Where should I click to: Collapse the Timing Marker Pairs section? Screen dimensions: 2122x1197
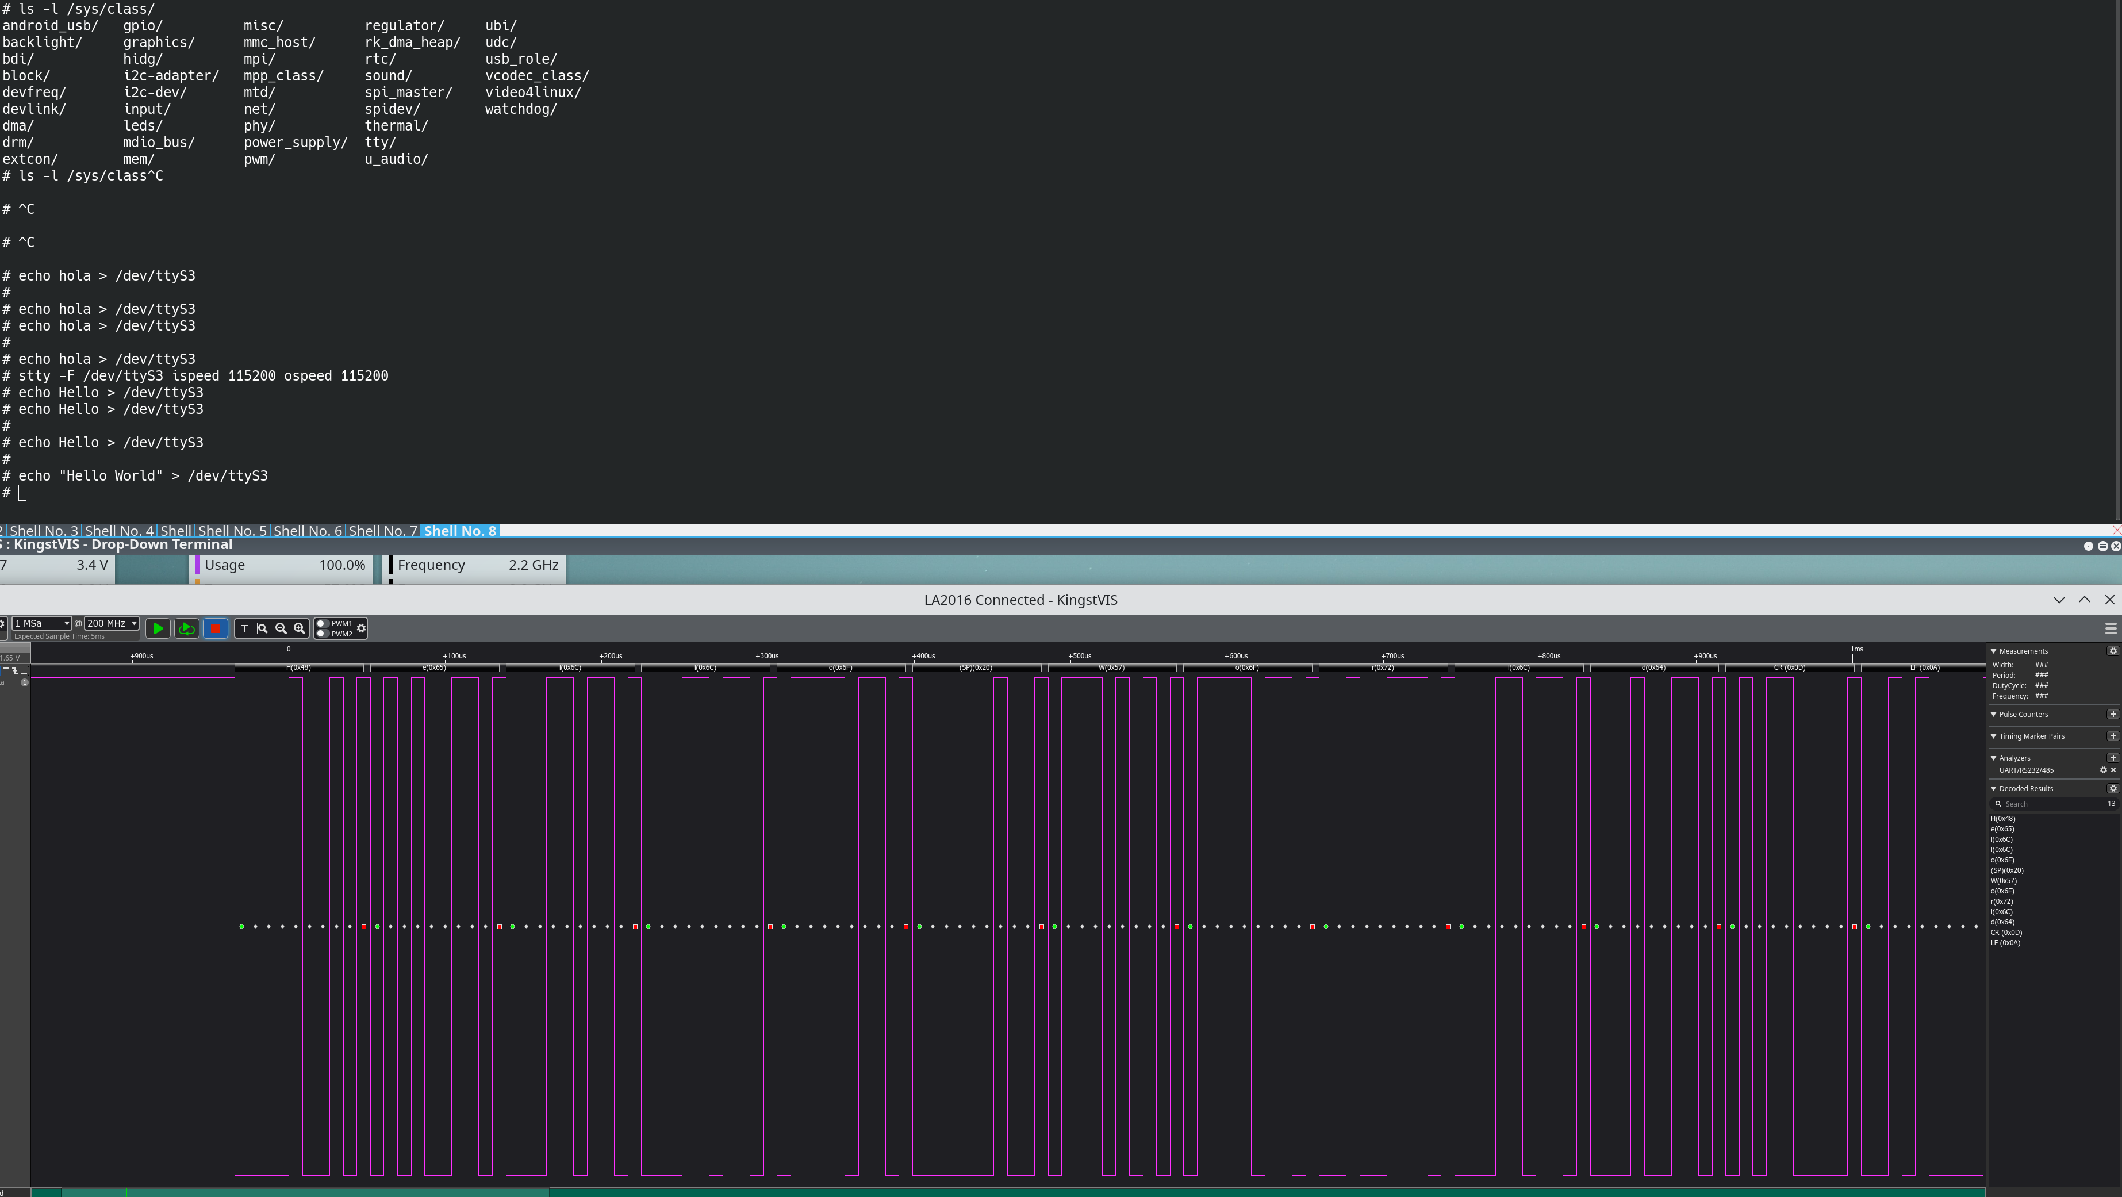pyautogui.click(x=1993, y=736)
